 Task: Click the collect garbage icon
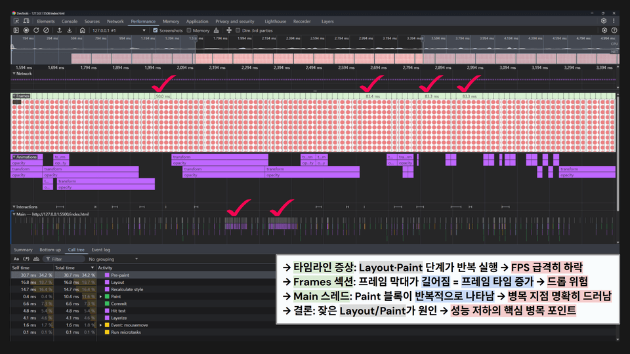(216, 30)
